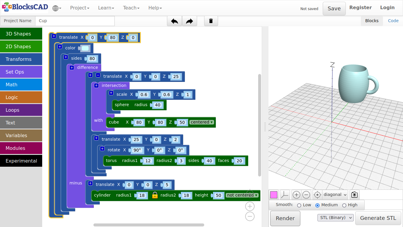Open the Project menu
Screen dimensions: 403x227
pyautogui.click(x=80, y=8)
